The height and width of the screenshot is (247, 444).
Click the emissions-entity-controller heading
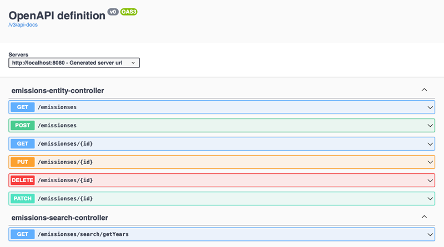[x=58, y=90]
